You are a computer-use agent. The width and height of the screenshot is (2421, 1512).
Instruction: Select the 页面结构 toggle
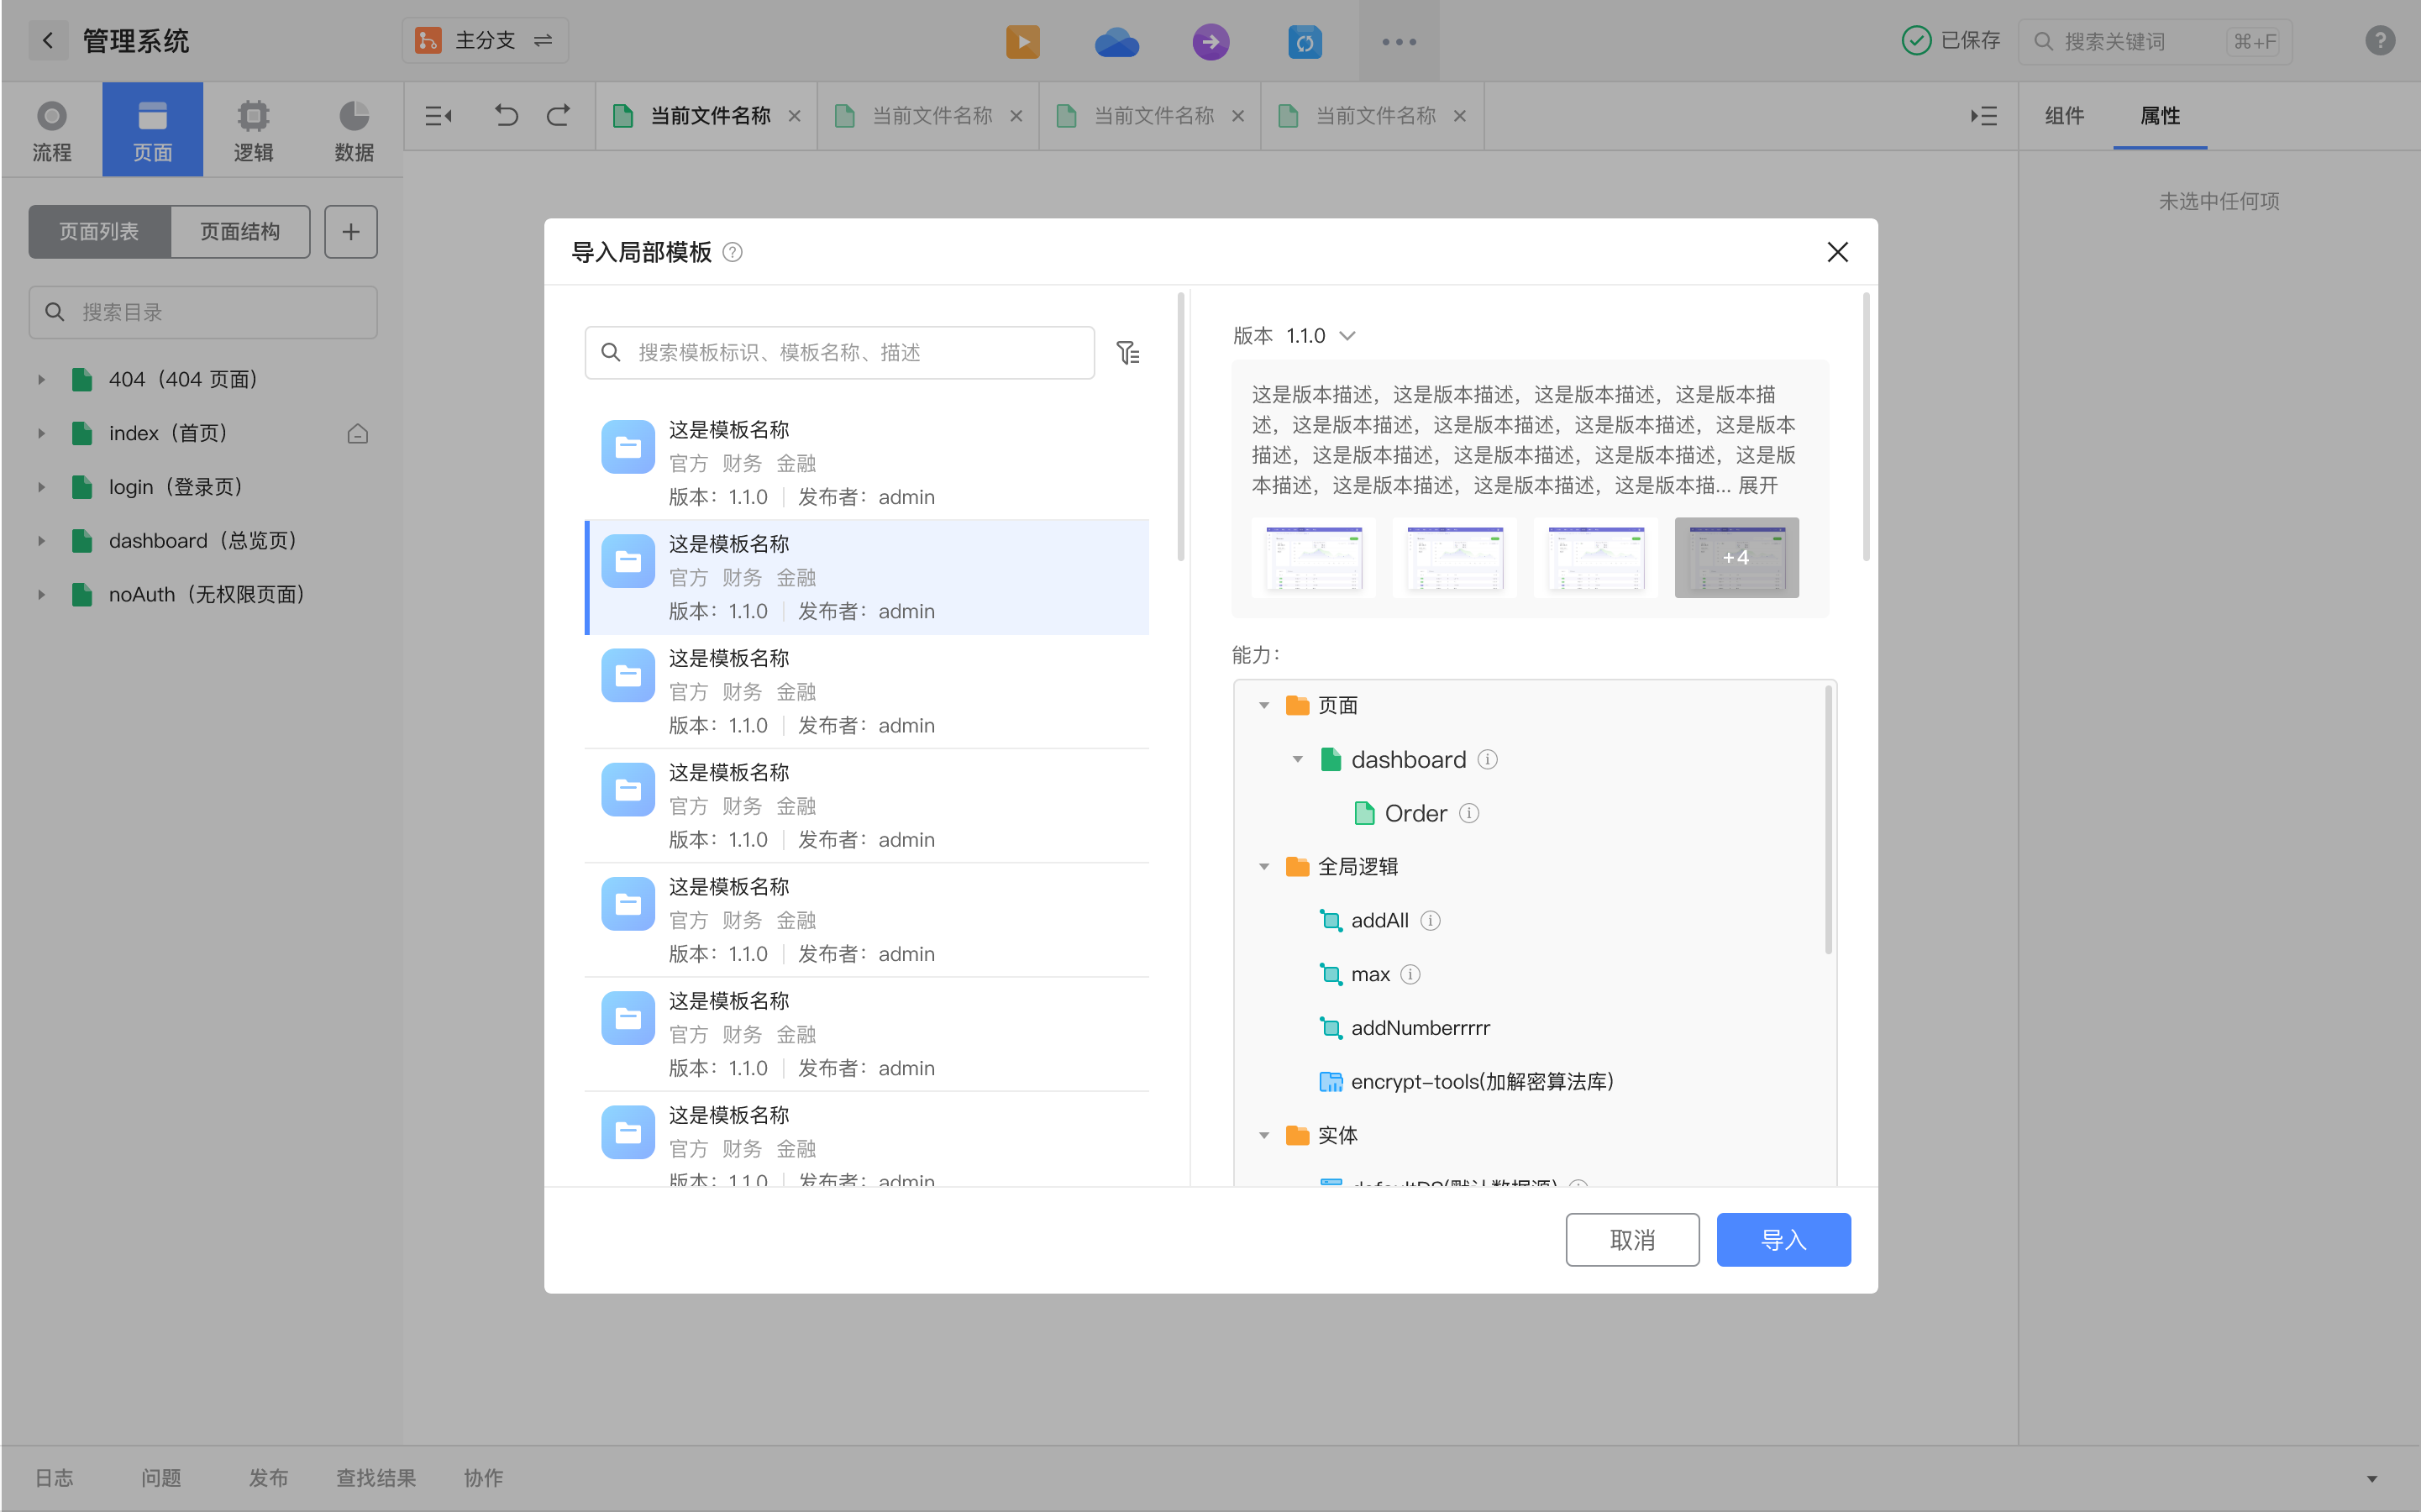tap(240, 232)
